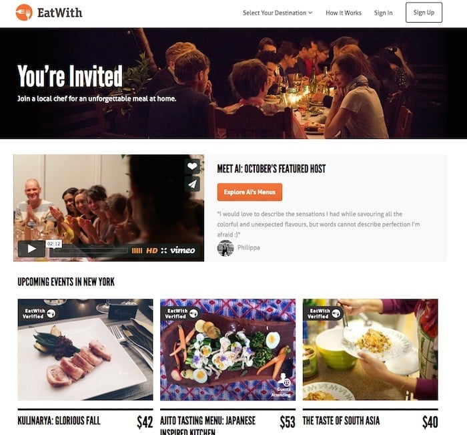
Task: Expand Select Your Destination dropdown
Action: pos(278,13)
